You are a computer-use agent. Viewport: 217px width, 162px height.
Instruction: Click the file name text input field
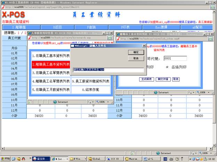tap(108, 70)
